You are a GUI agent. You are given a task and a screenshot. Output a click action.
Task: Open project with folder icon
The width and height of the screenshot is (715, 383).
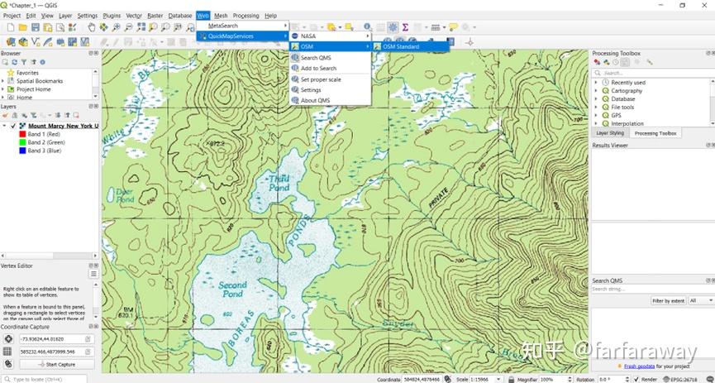tap(23, 27)
